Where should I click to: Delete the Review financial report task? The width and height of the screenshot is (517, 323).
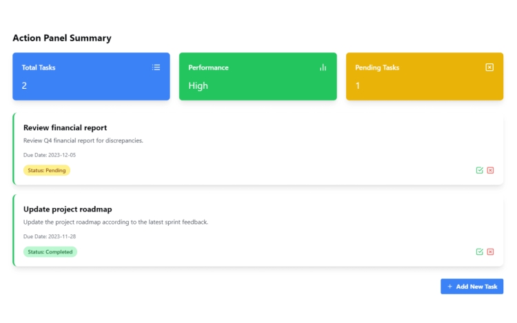[490, 170]
